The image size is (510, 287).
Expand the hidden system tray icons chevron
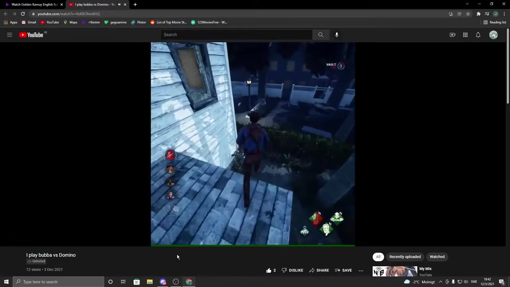pos(440,282)
